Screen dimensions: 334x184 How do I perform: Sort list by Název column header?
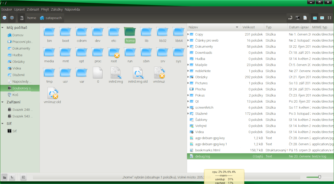(x=214, y=27)
